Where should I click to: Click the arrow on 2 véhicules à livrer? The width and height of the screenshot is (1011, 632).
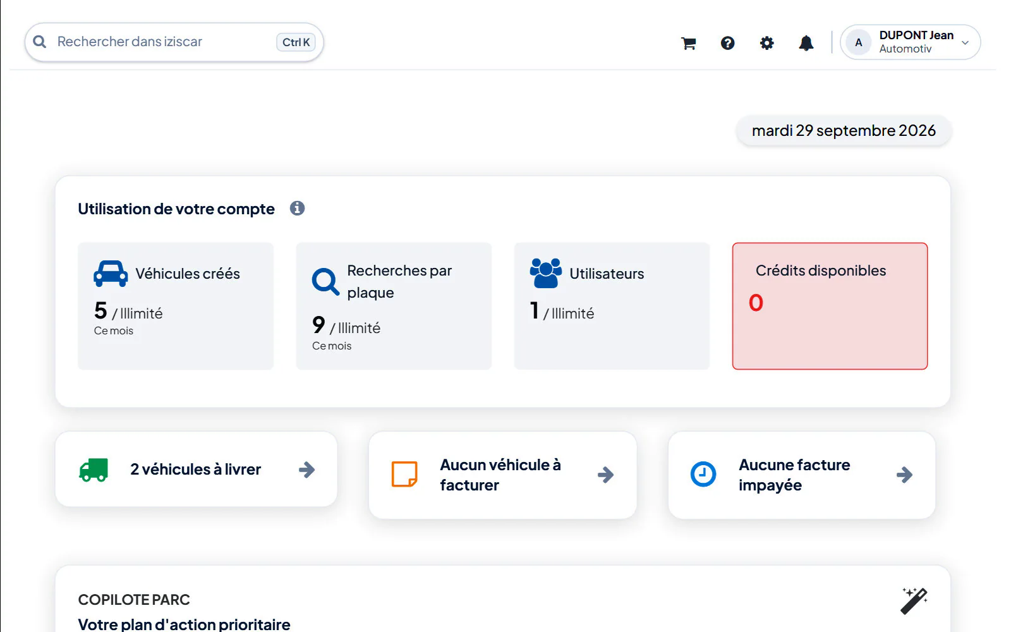click(307, 470)
